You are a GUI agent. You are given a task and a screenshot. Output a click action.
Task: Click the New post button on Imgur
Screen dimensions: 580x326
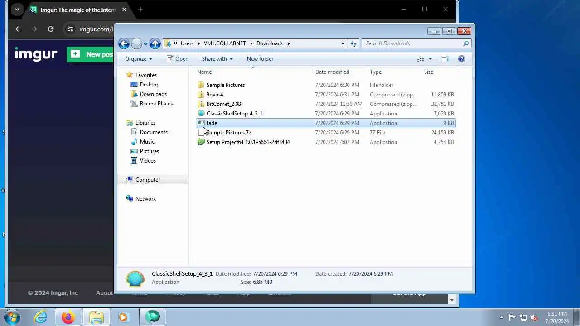pyautogui.click(x=91, y=54)
